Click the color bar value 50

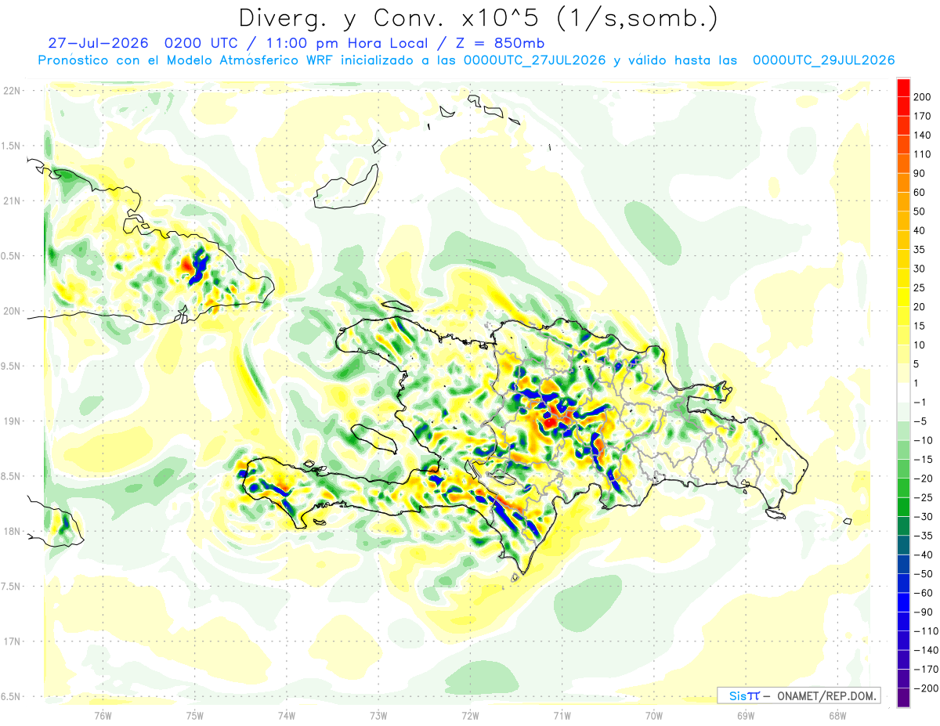(x=920, y=211)
